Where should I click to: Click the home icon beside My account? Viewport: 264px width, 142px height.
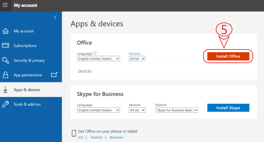pyautogui.click(x=5, y=31)
